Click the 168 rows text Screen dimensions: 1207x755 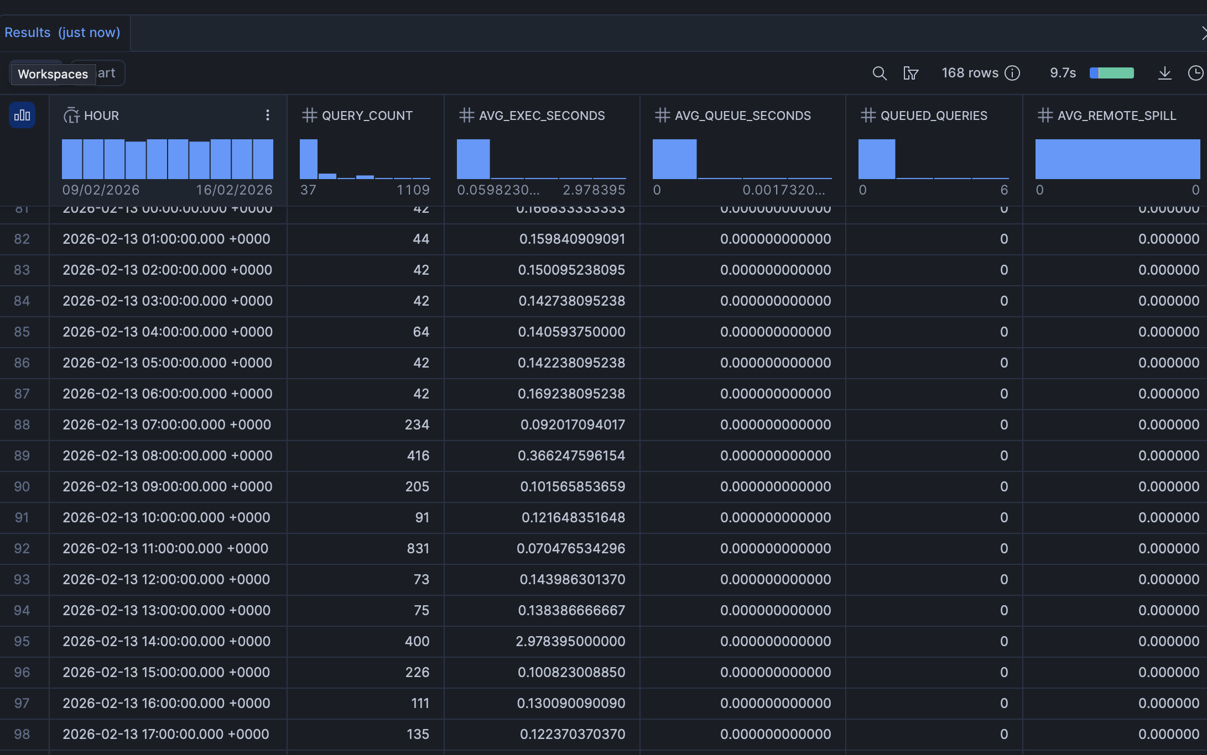point(970,72)
